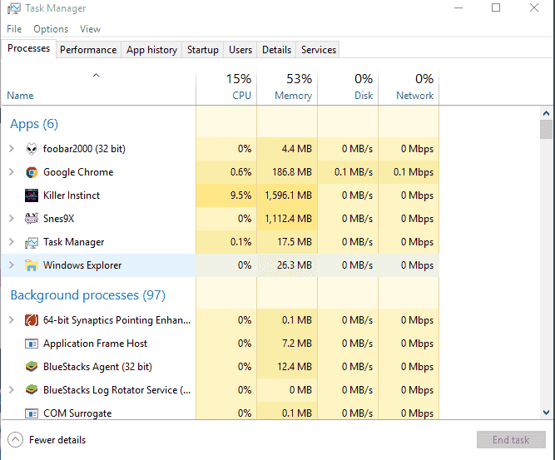Expand the Snes9X process group
This screenshot has height=460, width=555.
pos(12,219)
